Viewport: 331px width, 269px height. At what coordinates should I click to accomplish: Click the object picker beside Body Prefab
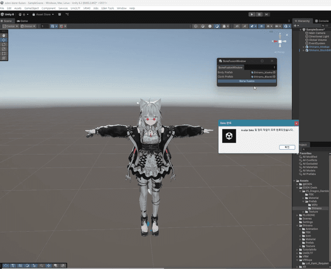pos(275,72)
